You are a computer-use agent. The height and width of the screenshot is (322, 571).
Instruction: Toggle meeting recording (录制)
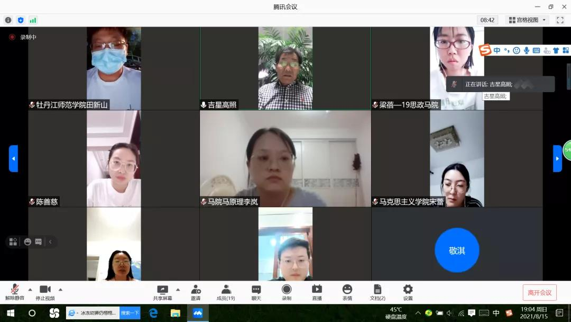click(x=287, y=292)
